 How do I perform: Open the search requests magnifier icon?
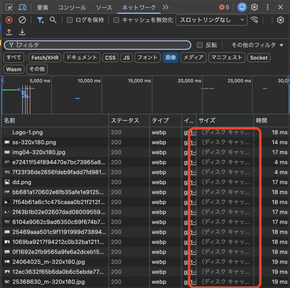click(x=52, y=20)
